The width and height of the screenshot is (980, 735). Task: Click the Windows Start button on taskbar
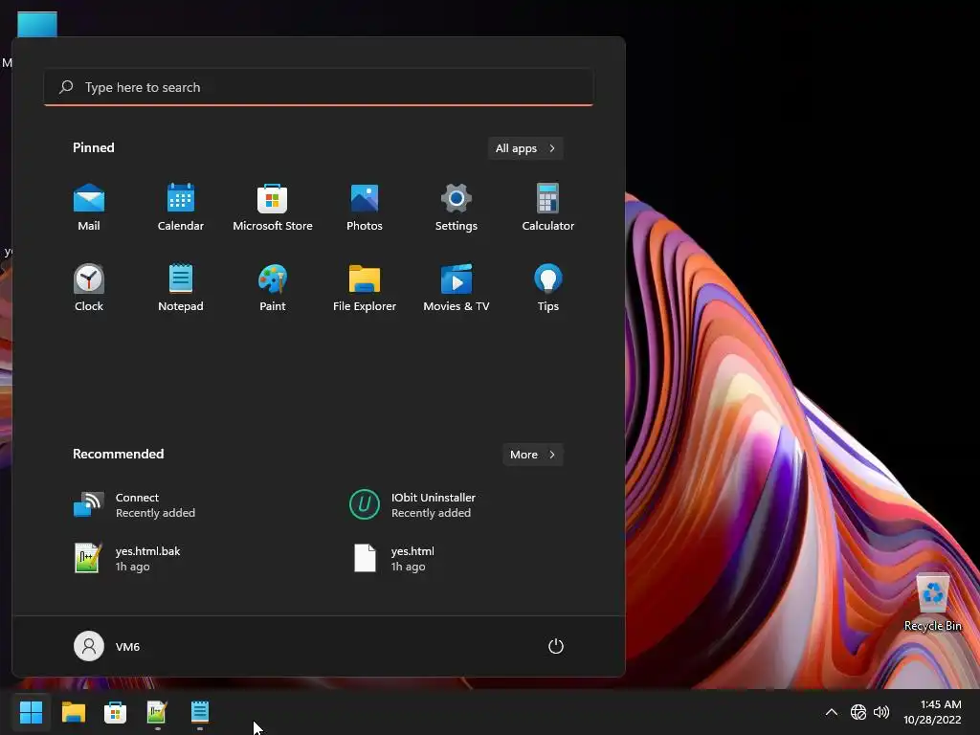tap(31, 712)
